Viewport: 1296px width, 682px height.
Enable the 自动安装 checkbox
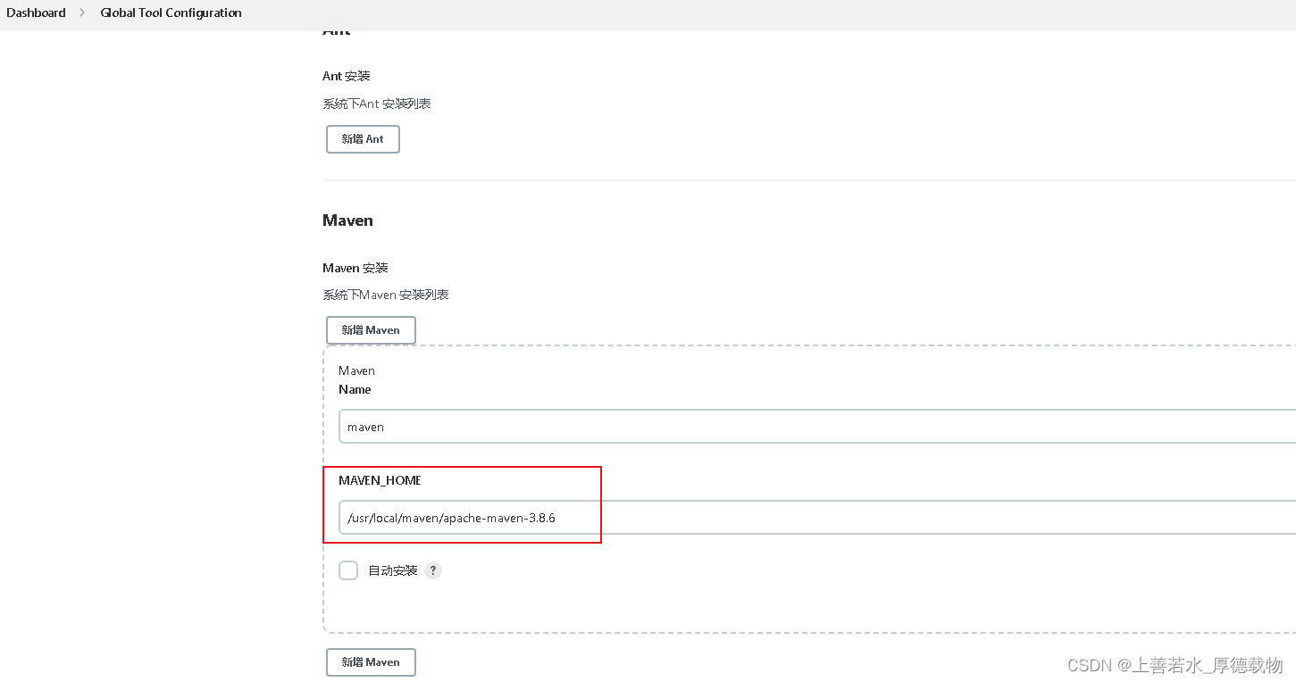pyautogui.click(x=348, y=570)
